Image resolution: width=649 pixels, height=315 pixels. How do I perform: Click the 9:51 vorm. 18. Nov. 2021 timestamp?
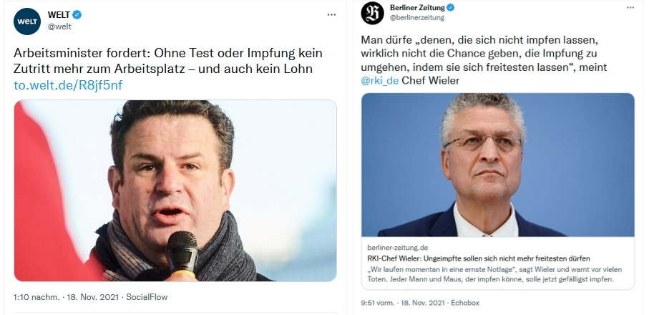[x=402, y=303]
